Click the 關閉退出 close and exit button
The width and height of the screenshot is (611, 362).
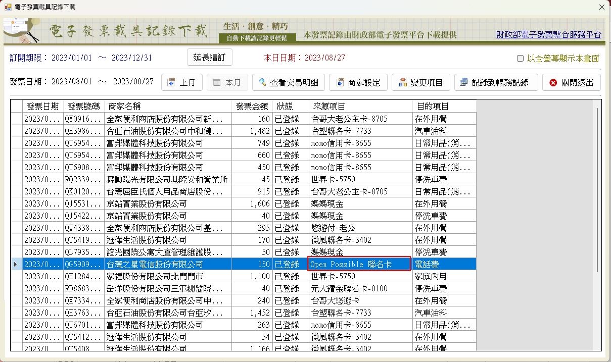point(571,82)
